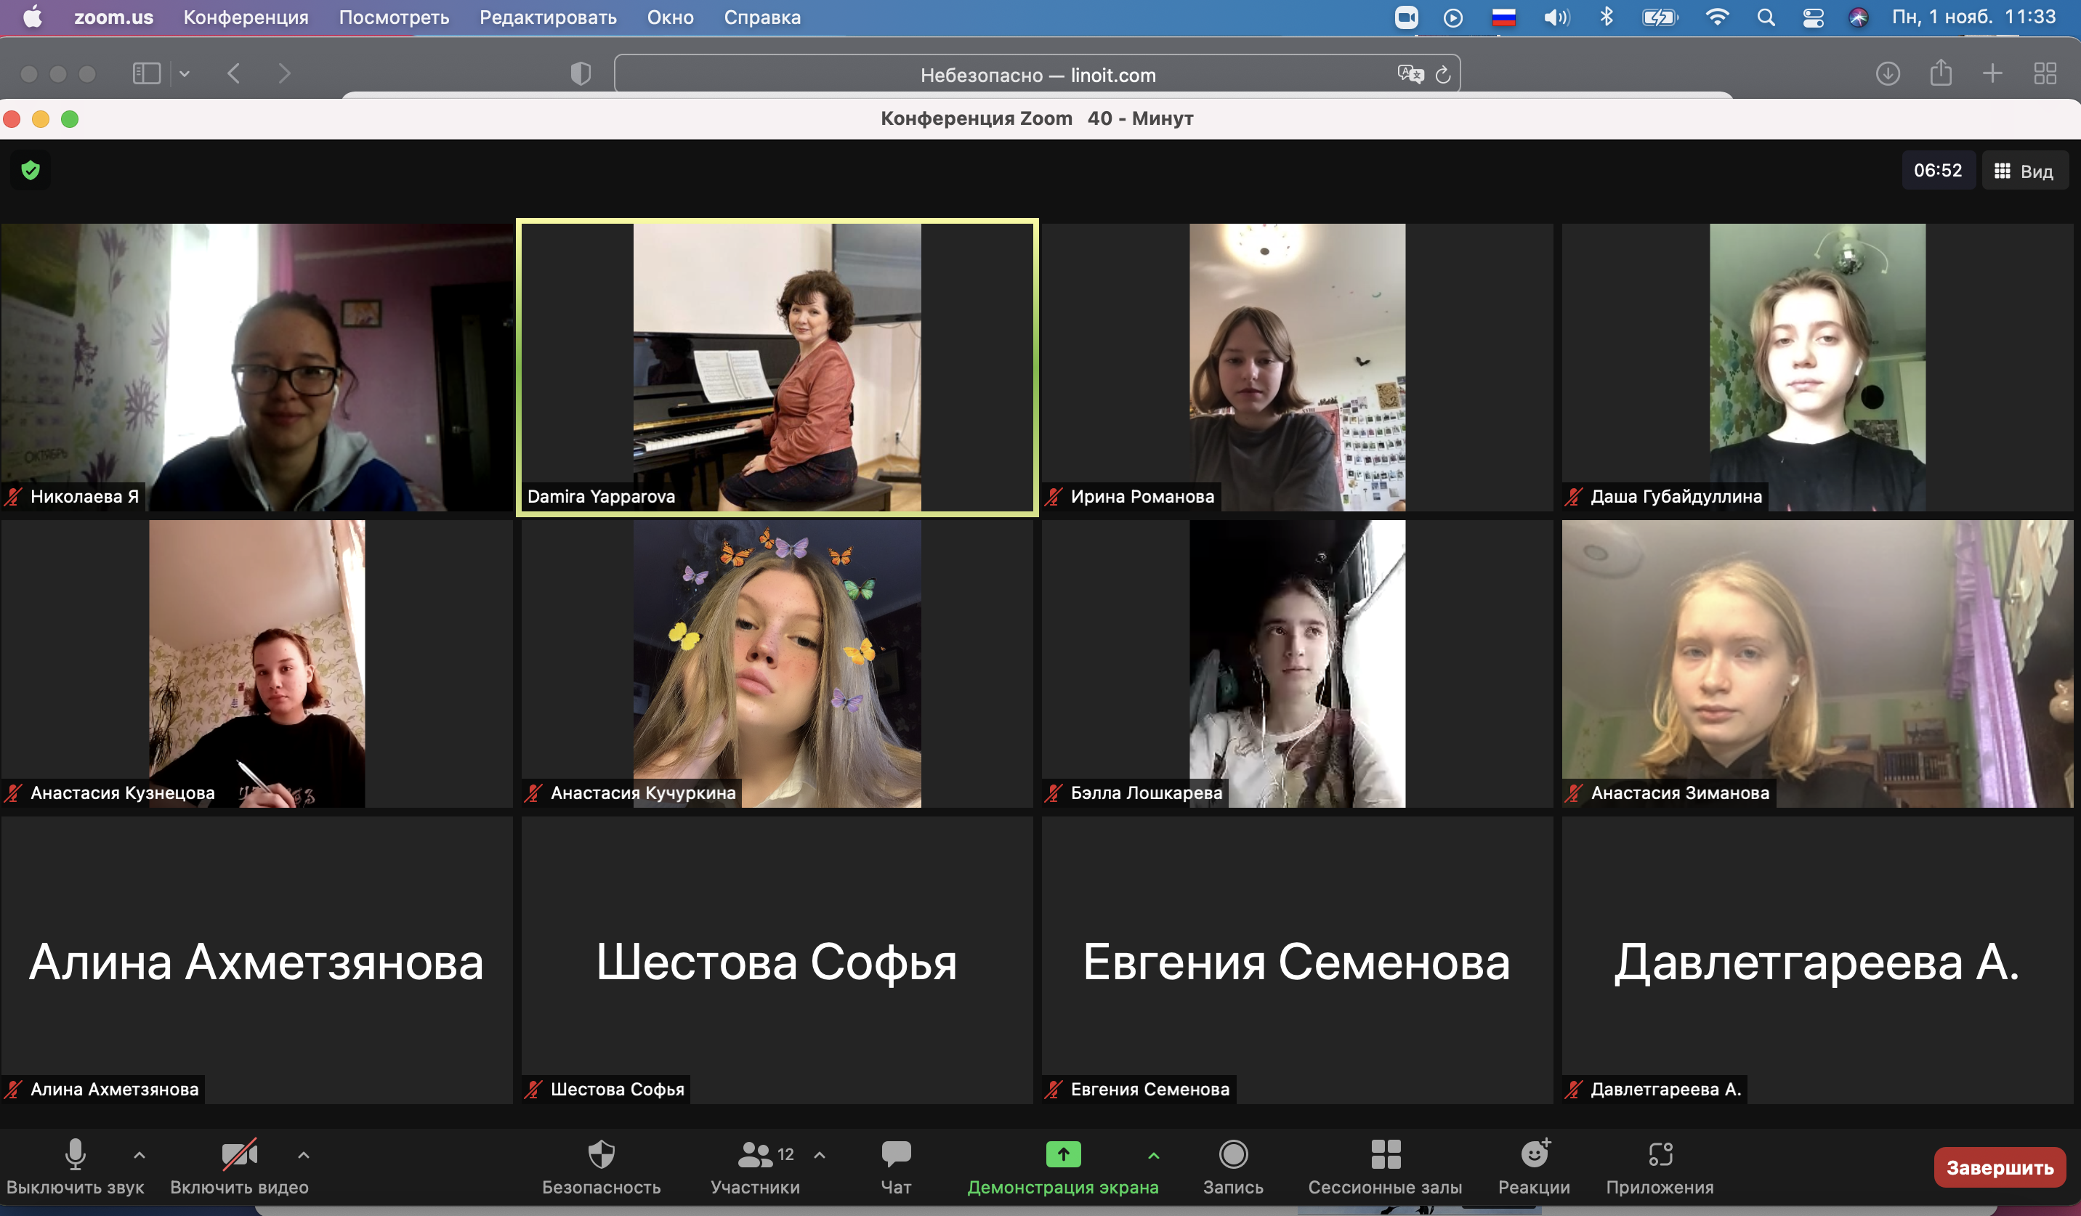This screenshot has height=1216, width=2081.
Task: Open the Chat (Чат) panel
Action: point(895,1155)
